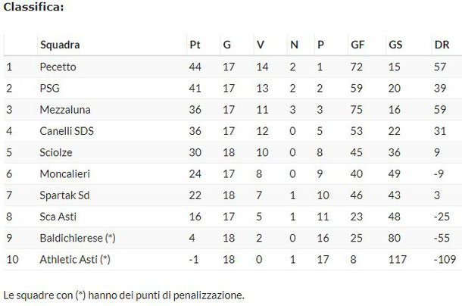Click Baldichierese (*) team name
The width and height of the screenshot is (462, 306).
click(77, 238)
